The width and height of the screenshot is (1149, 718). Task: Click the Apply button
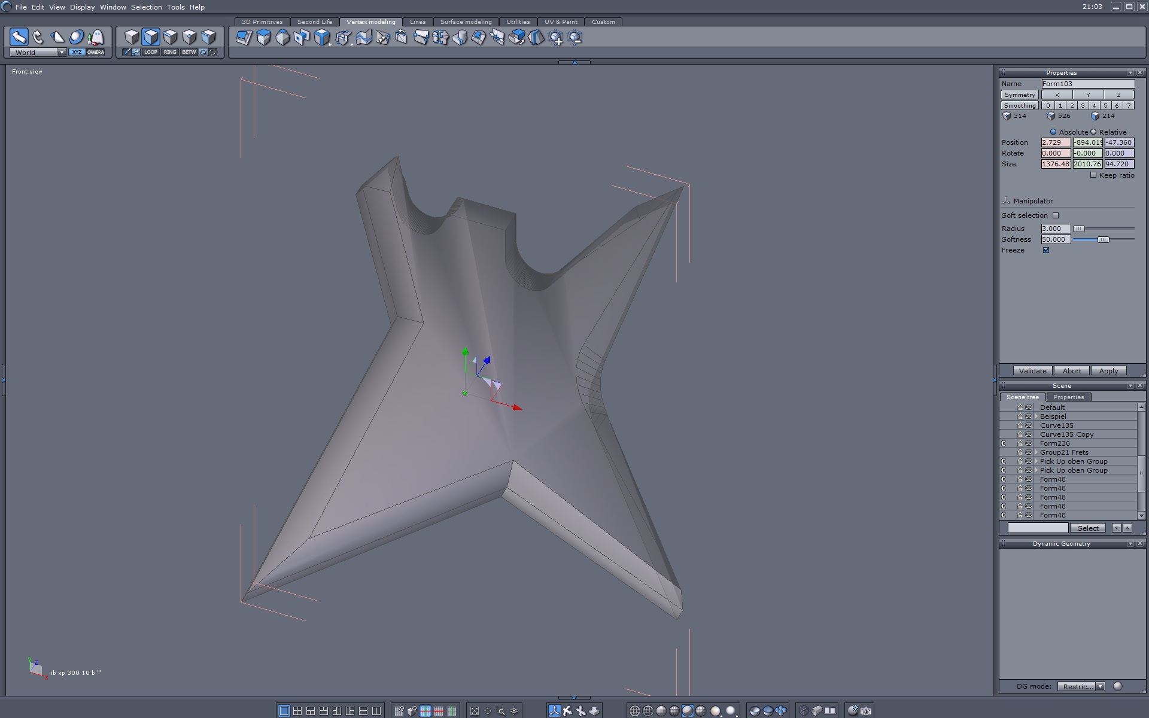[1108, 371]
